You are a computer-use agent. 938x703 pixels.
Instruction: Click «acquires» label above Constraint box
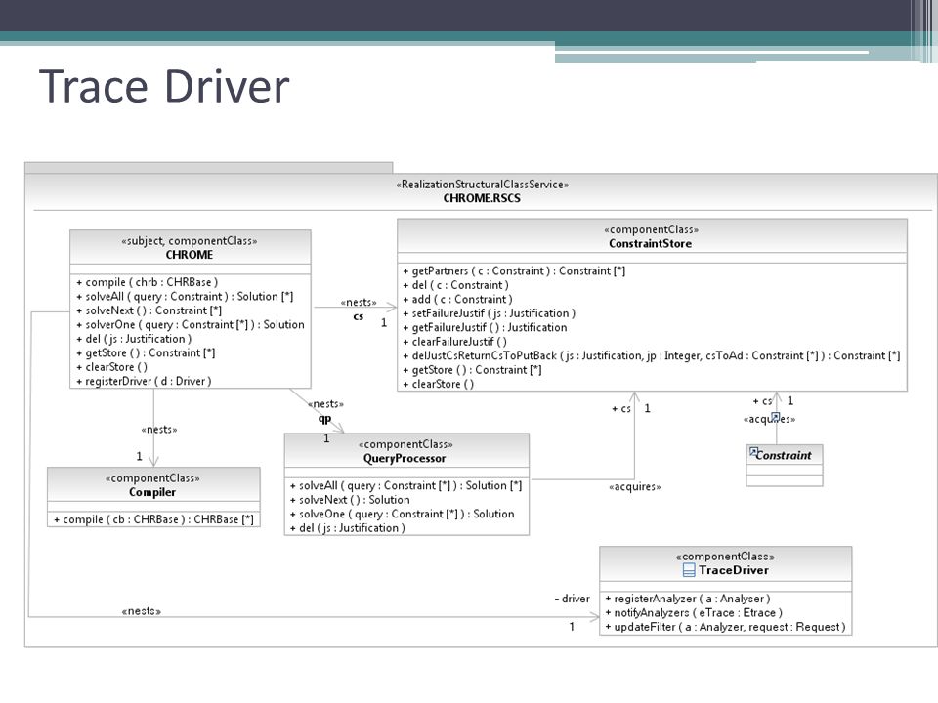pos(769,419)
